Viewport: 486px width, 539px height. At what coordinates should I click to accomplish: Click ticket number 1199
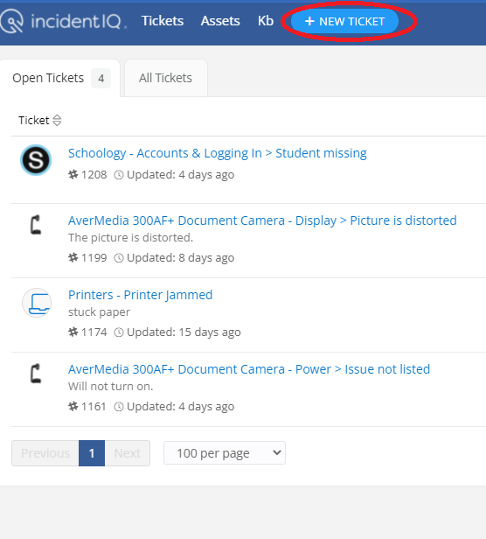click(94, 258)
